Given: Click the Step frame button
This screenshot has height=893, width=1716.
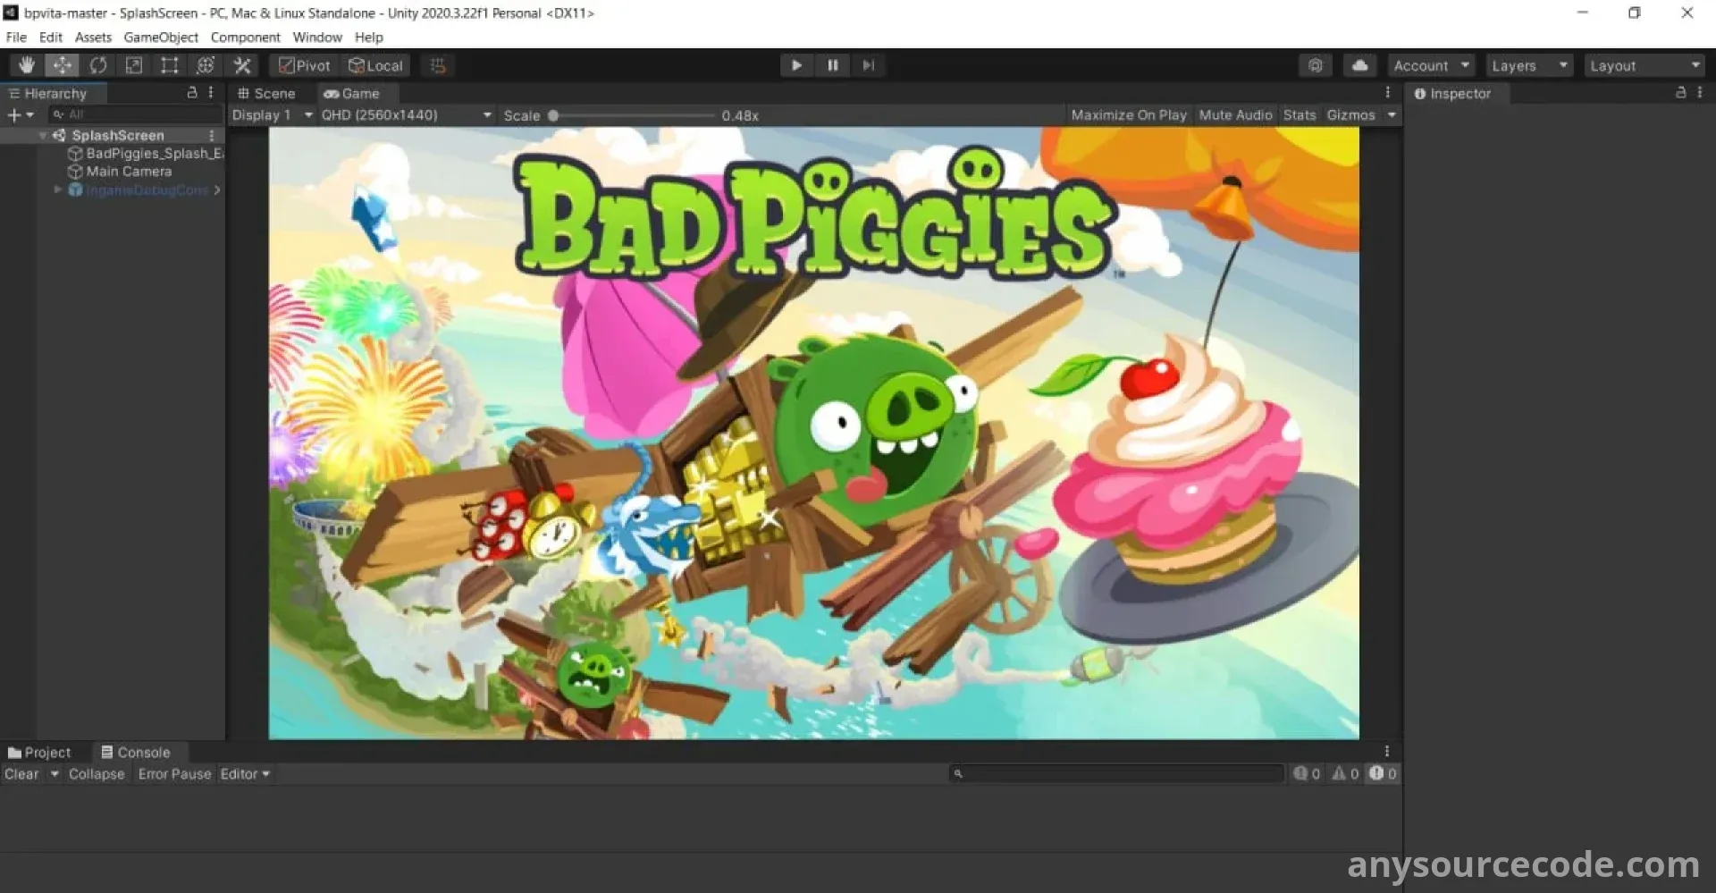Looking at the screenshot, I should (x=867, y=65).
